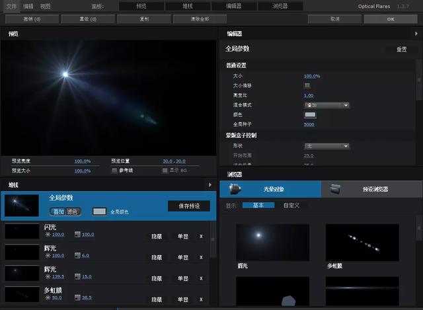Select the polygon iris thumbnail in the browser
The height and width of the screenshot is (310, 423).
(x=273, y=291)
